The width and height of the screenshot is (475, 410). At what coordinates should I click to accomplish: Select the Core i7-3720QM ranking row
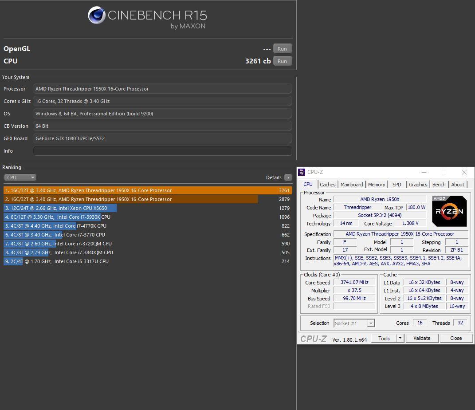click(148, 244)
